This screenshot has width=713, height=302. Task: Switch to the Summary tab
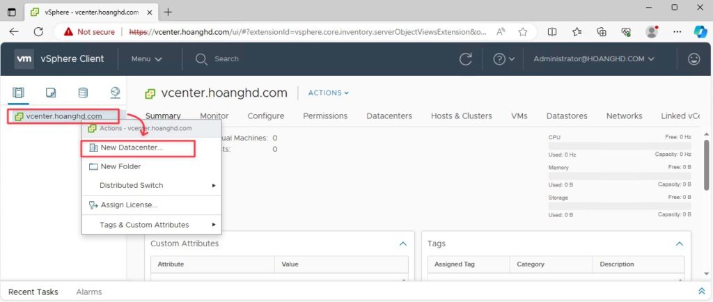pyautogui.click(x=163, y=116)
